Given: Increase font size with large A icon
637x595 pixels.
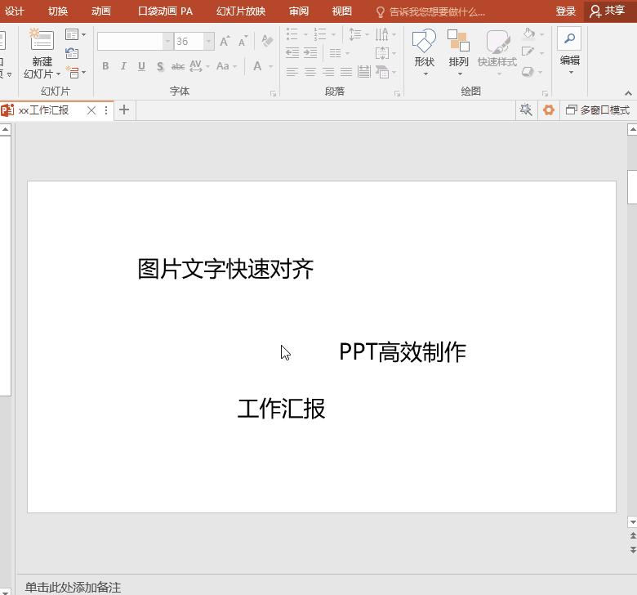Looking at the screenshot, I should (x=225, y=41).
